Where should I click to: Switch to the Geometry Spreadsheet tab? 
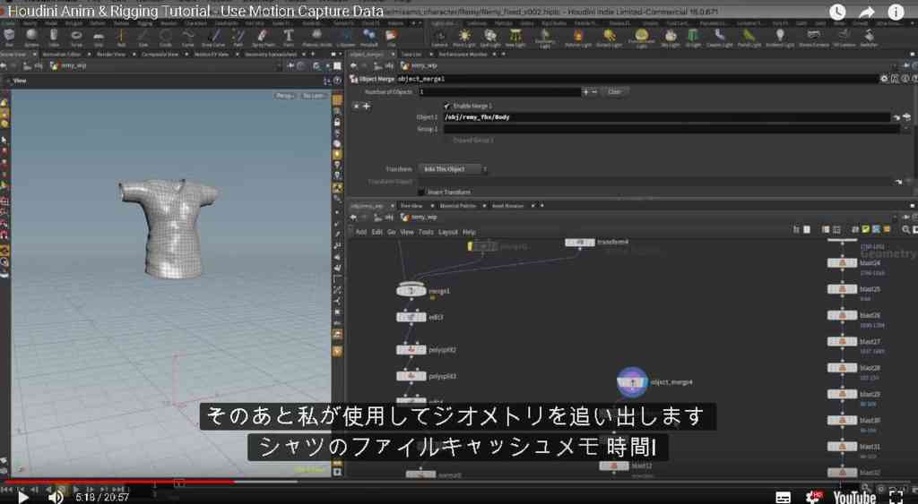(x=271, y=54)
